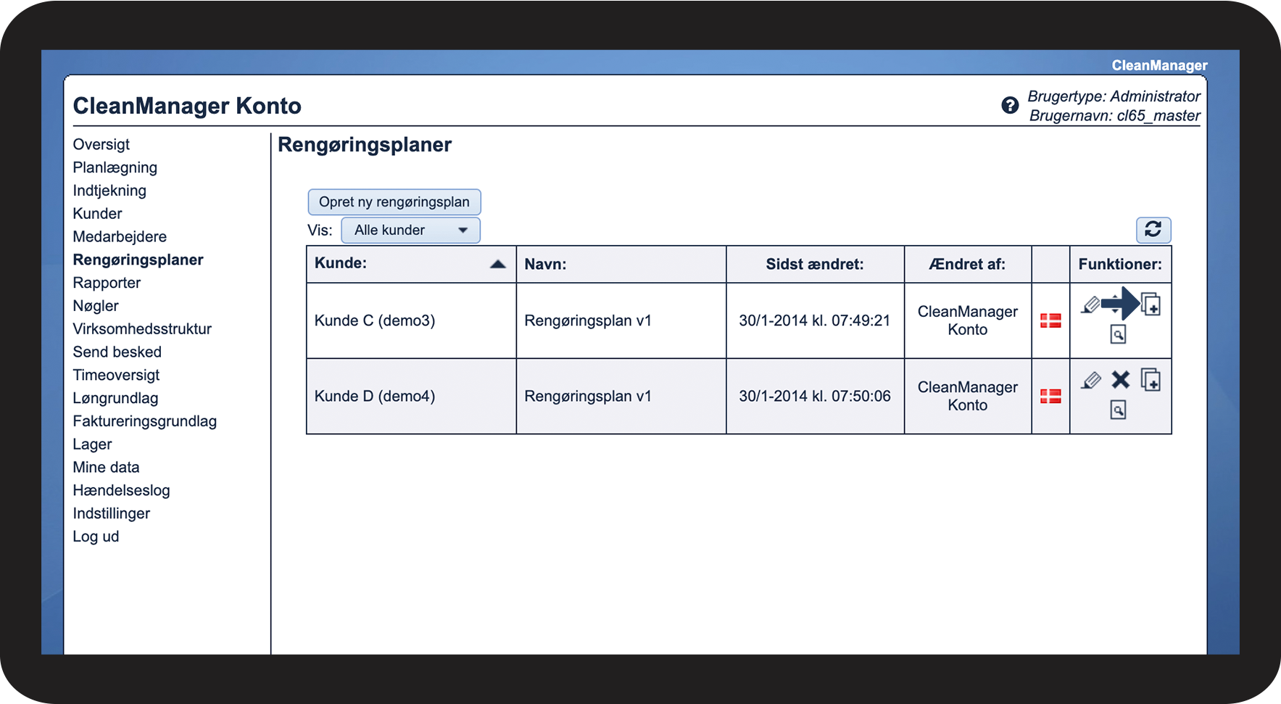This screenshot has height=704, width=1281.
Task: Click Brugertype: Administrator text
Action: pyautogui.click(x=1114, y=96)
